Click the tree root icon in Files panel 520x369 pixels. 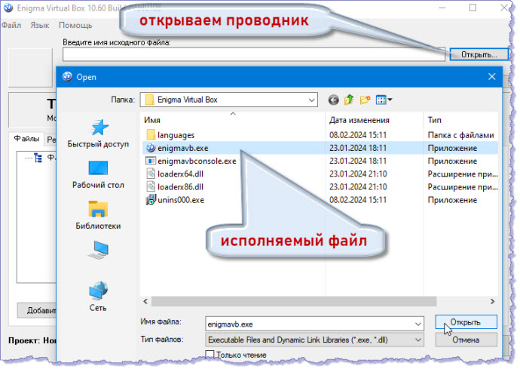(38, 158)
